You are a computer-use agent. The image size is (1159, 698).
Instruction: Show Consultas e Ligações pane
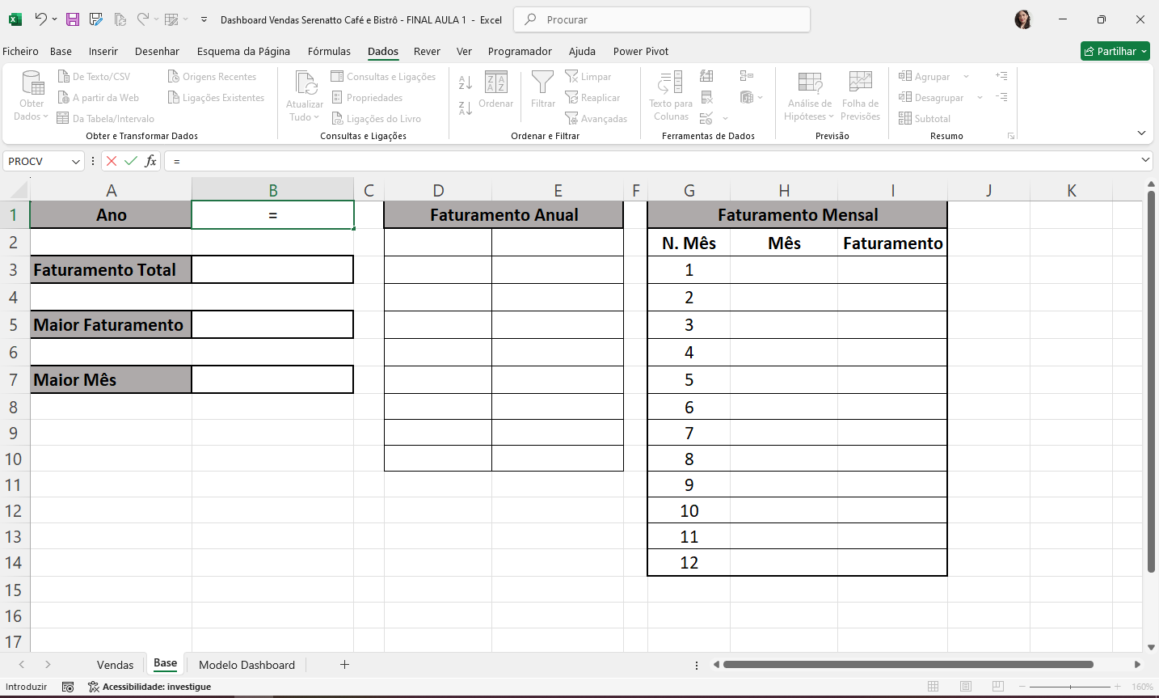(x=383, y=77)
